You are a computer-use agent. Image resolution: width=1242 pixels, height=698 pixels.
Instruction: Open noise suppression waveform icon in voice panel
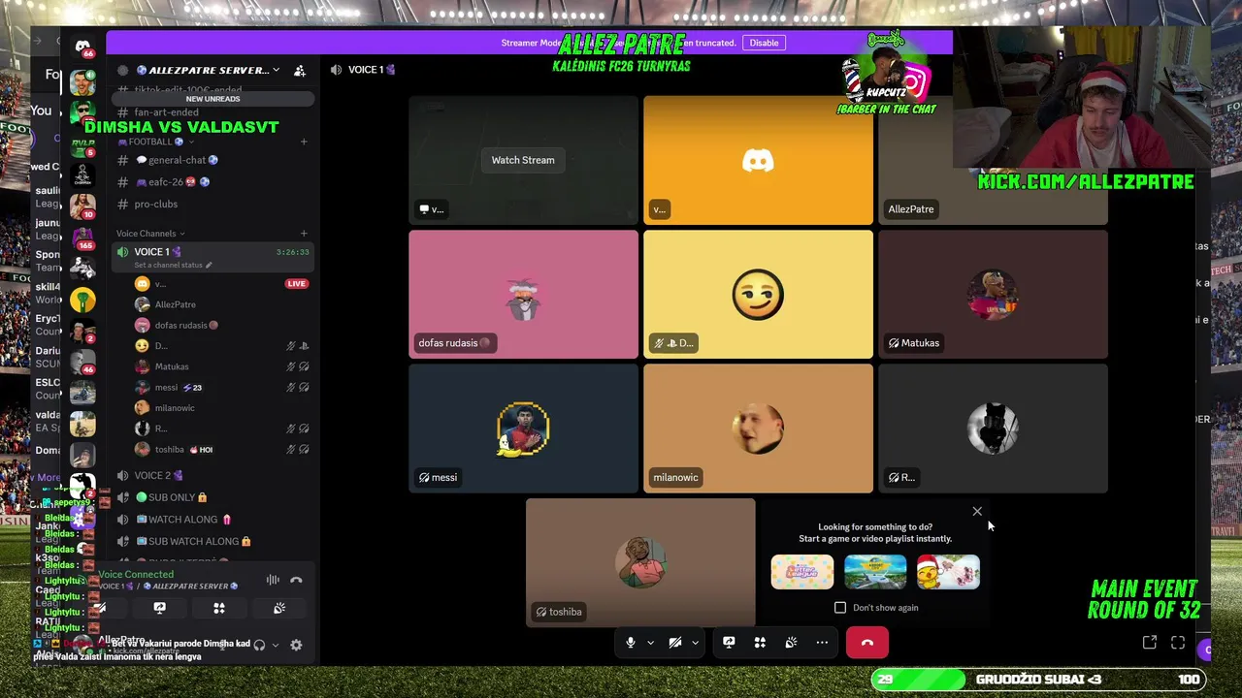point(273,580)
